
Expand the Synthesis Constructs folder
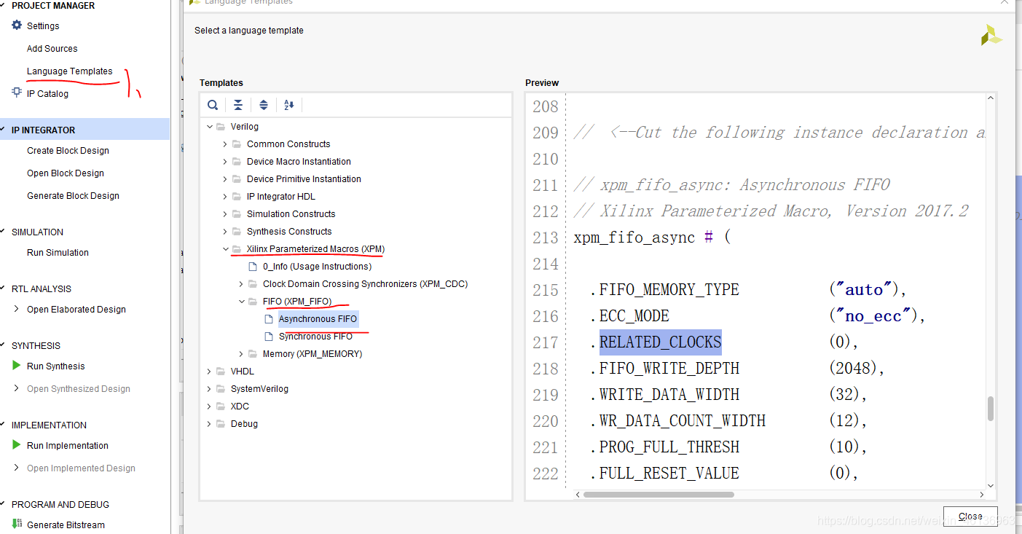[225, 232]
